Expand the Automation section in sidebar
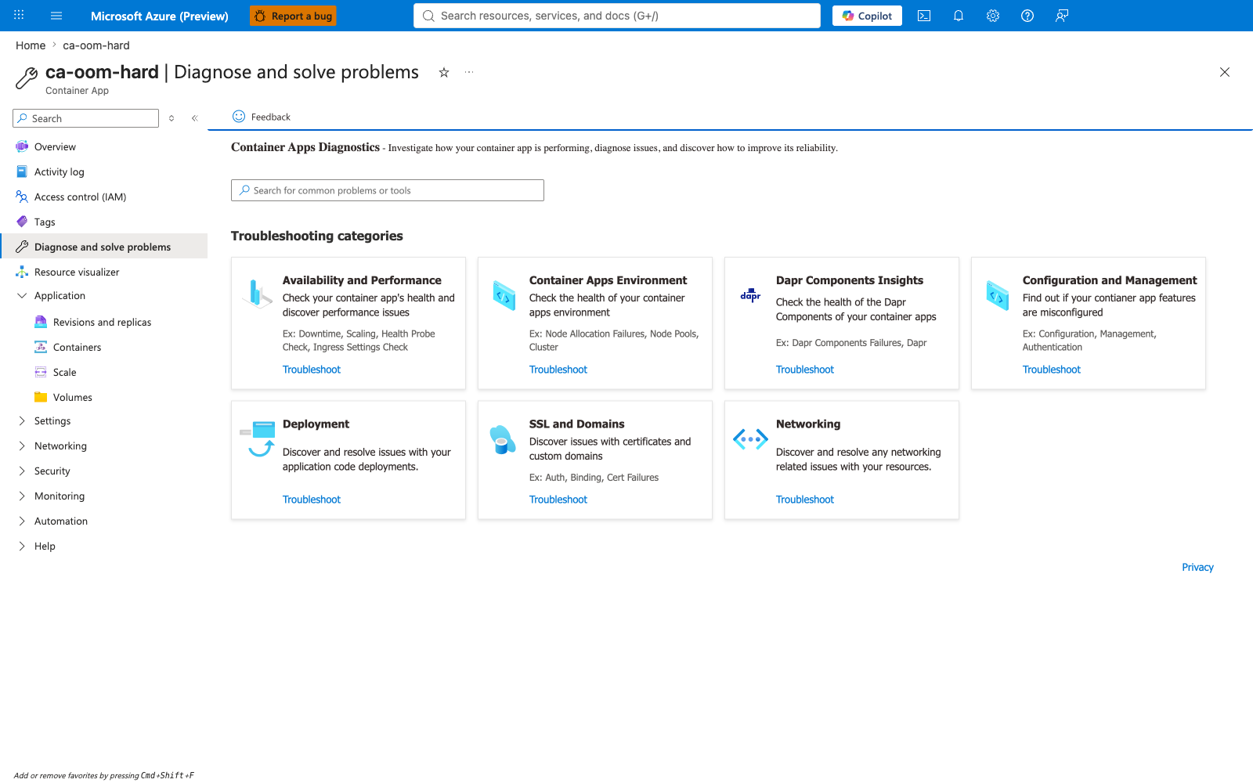The width and height of the screenshot is (1253, 783). click(22, 521)
